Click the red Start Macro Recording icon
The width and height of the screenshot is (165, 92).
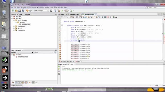pos(108,17)
